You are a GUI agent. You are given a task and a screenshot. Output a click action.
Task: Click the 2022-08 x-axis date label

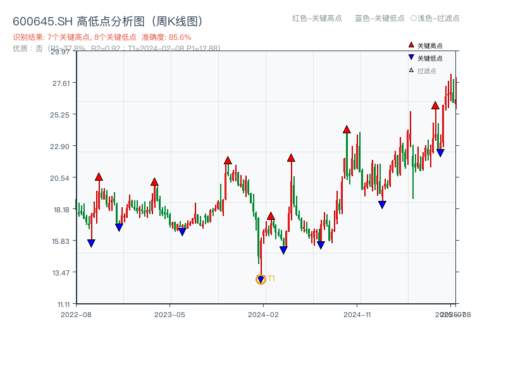click(76, 315)
